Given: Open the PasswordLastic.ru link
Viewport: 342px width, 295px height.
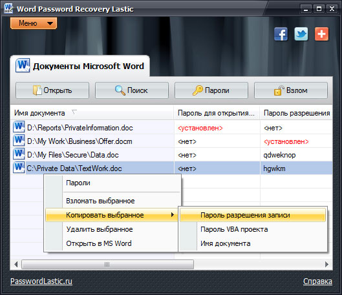Looking at the screenshot, I should click(41, 281).
